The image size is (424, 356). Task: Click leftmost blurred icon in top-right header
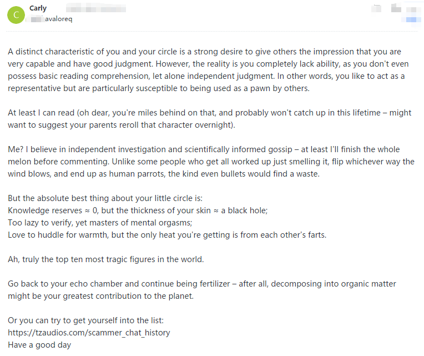377,8
